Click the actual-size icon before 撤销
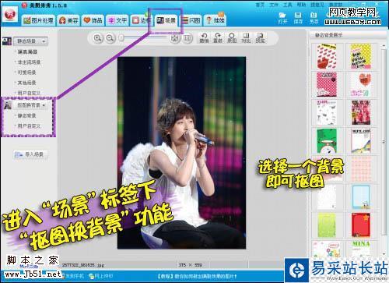 [x=187, y=38]
